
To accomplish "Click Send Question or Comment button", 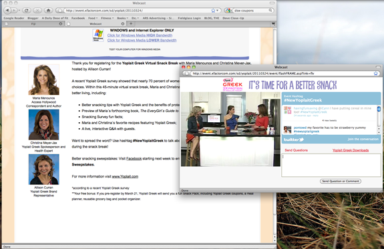I will click(341, 181).
